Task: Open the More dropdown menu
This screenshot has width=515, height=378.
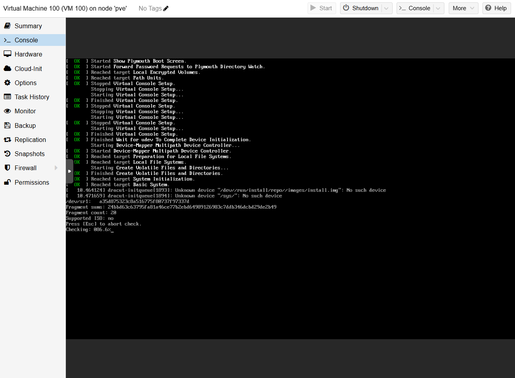Action: click(x=463, y=8)
